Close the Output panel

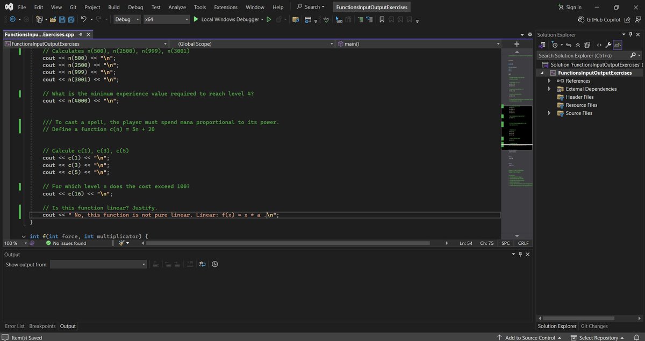coord(527,254)
